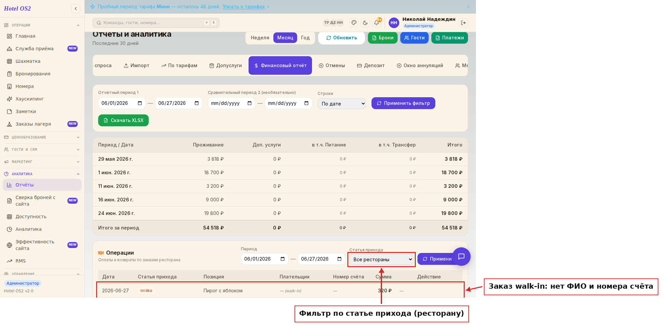Click the Hotel OS2 logo
This screenshot has width=666, height=330.
pos(18,9)
